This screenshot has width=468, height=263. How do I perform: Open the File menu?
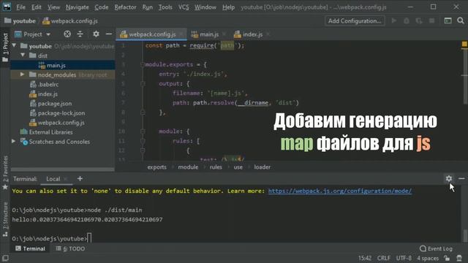click(x=20, y=7)
